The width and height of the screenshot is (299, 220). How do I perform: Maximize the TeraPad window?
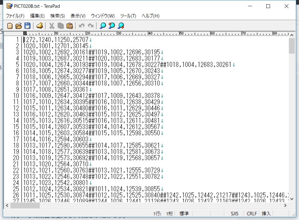point(268,6)
